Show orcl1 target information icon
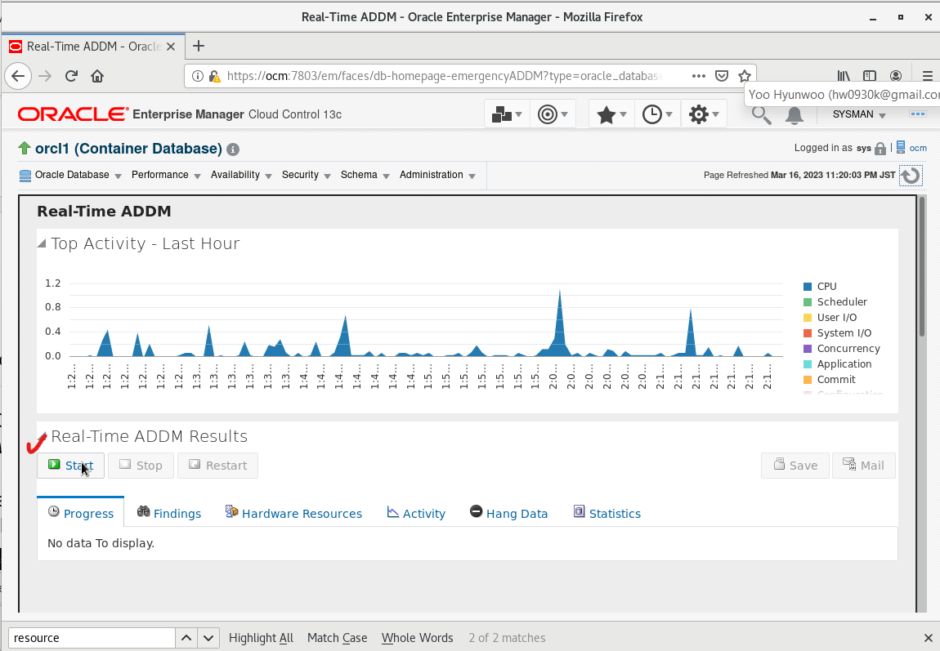 tap(233, 149)
